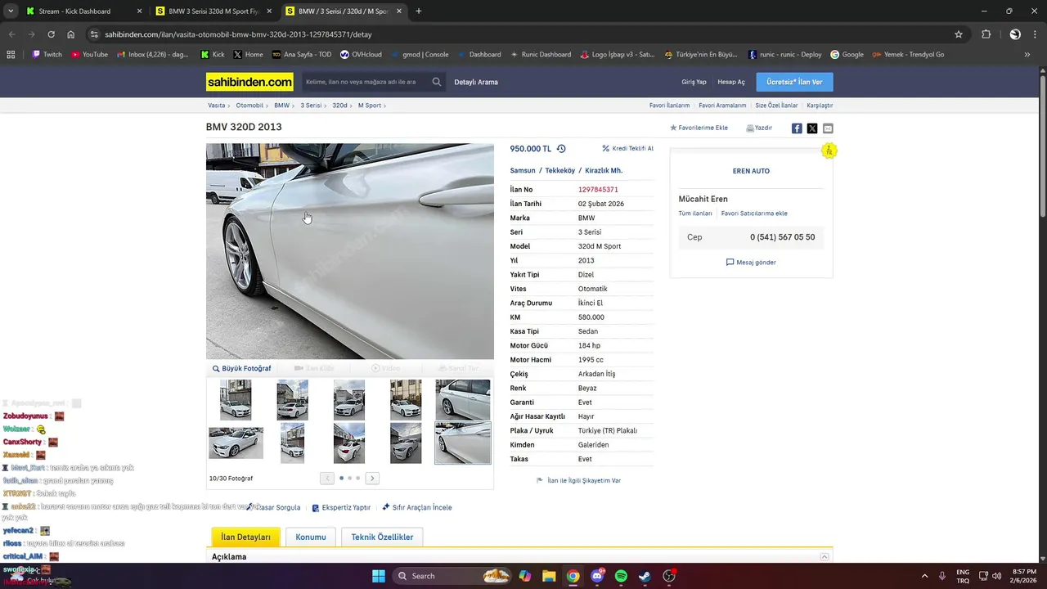Open File Explorer from taskbar
1047x589 pixels.
click(549, 576)
